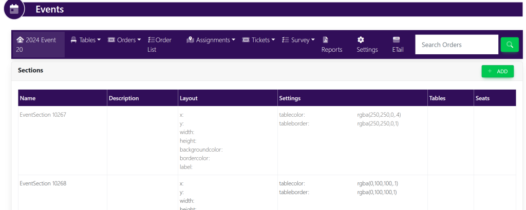The height and width of the screenshot is (210, 526).
Task: Click the Assignments map icon
Action: pyautogui.click(x=190, y=40)
